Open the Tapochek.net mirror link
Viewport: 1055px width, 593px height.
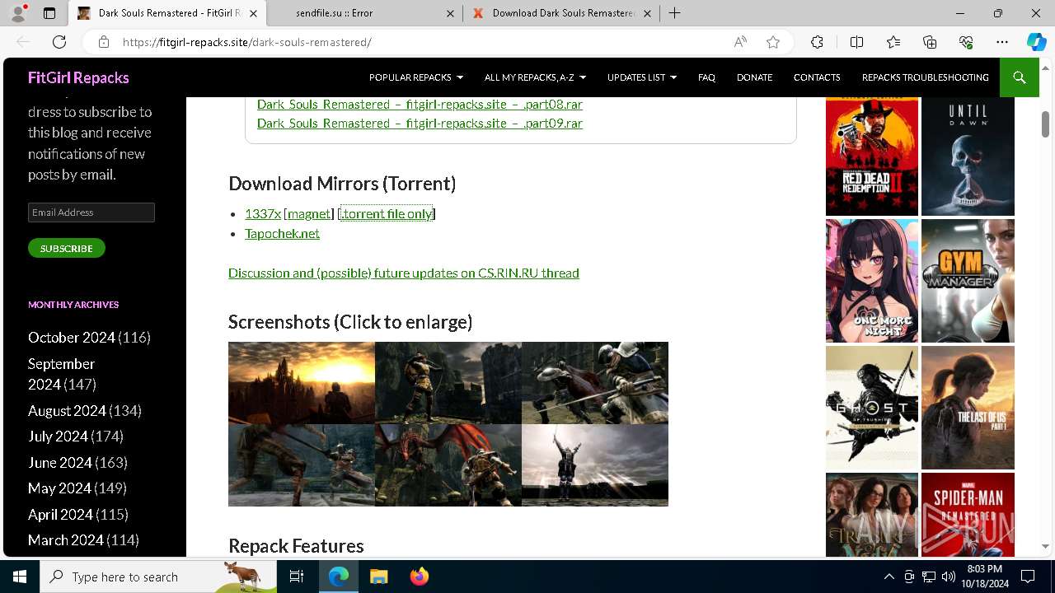pyautogui.click(x=282, y=233)
